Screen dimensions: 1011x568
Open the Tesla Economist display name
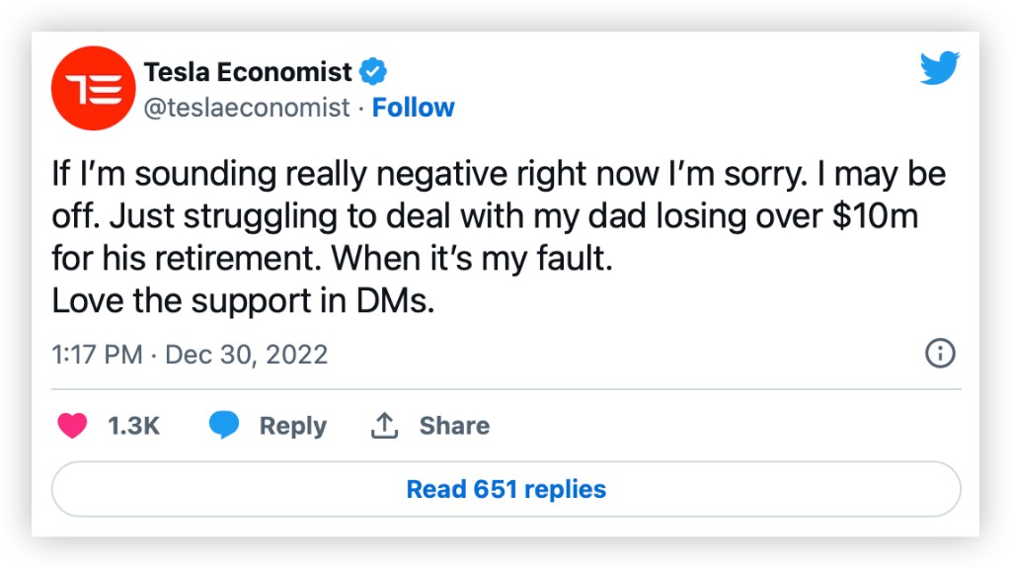tap(248, 72)
